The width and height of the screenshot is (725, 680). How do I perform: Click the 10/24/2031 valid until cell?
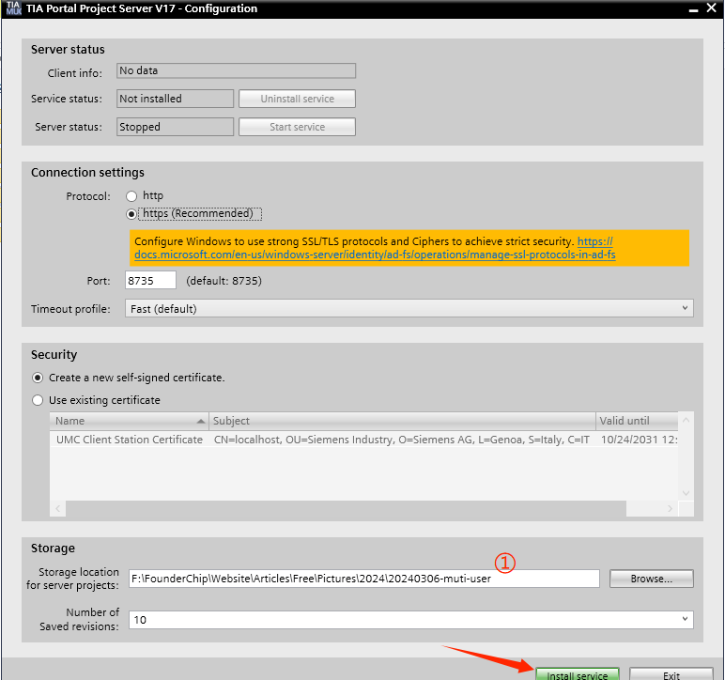(639, 440)
